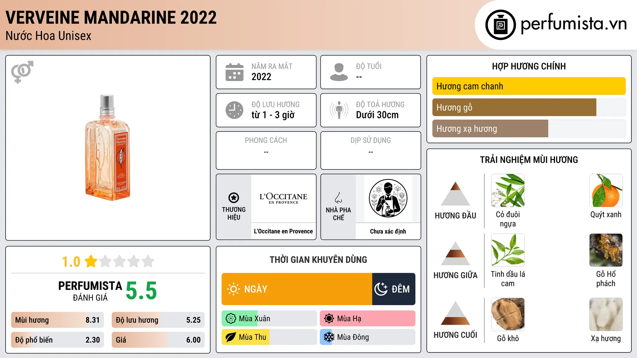637x358 pixels.
Task: Click the Giá score 6.00
Action: pyautogui.click(x=193, y=340)
